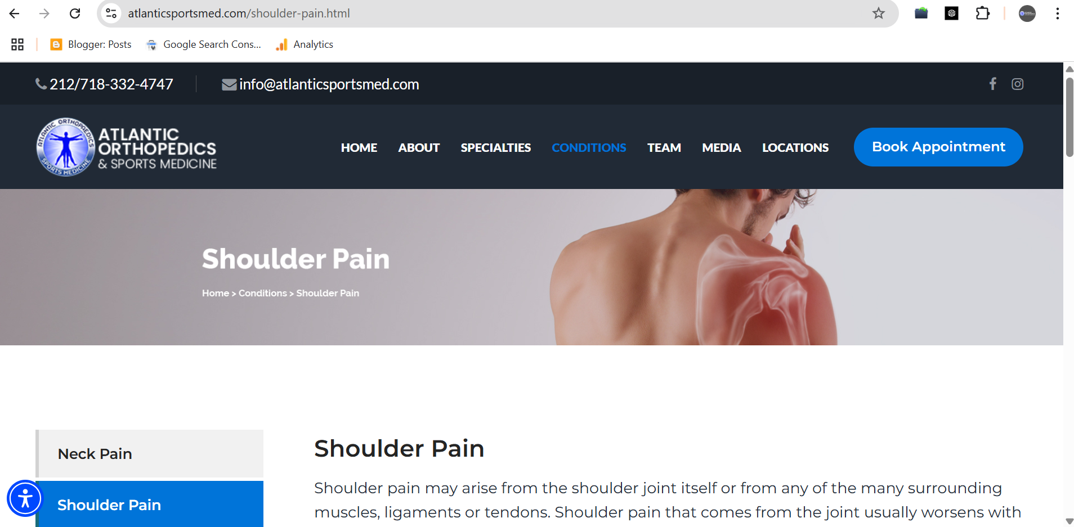Select the CONDITIONS menu item
This screenshot has width=1074, height=527.
point(589,147)
